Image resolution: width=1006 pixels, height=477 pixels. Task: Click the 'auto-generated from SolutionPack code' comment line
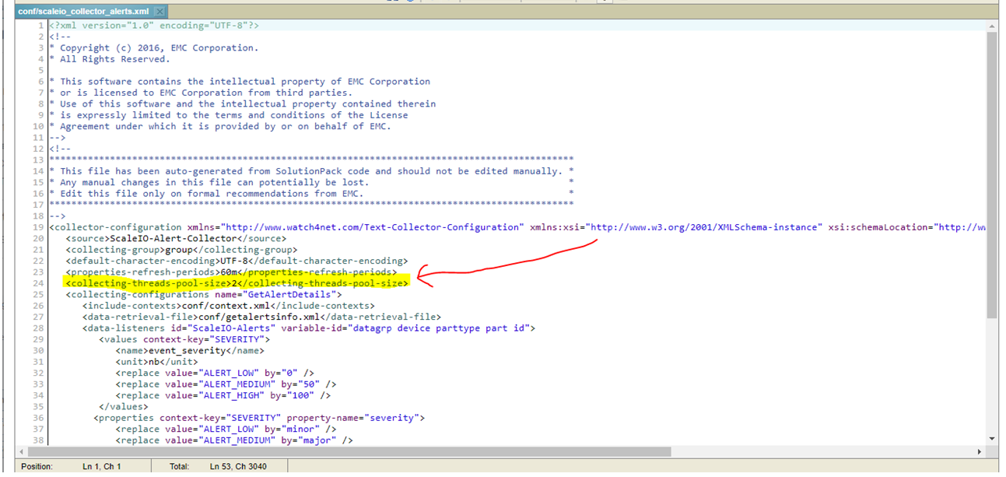311,171
